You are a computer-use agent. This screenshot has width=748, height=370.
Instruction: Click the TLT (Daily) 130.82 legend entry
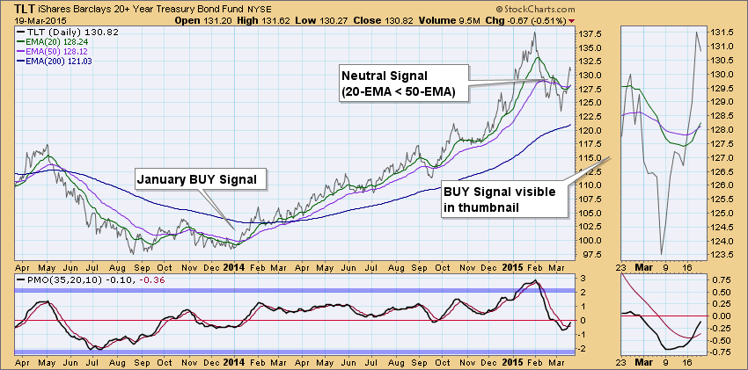67,33
